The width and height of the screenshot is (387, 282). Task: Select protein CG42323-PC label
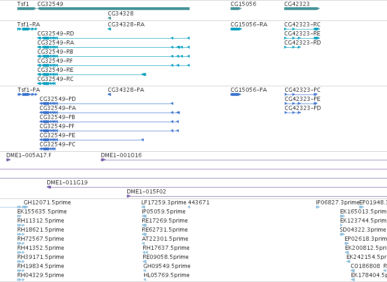(x=302, y=90)
